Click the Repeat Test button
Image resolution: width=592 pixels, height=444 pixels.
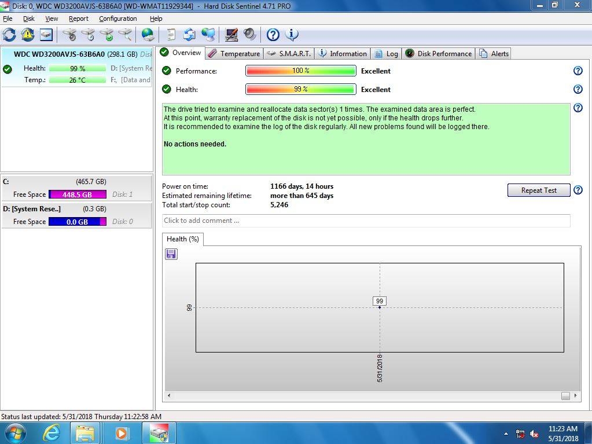point(539,190)
